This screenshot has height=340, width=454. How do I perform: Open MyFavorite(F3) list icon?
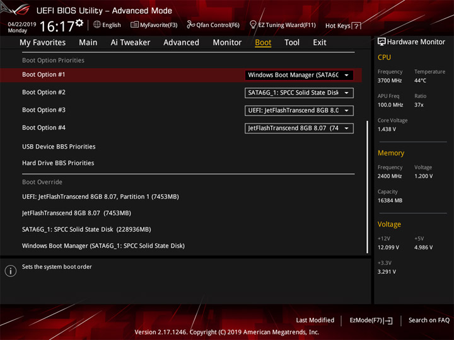coord(134,25)
